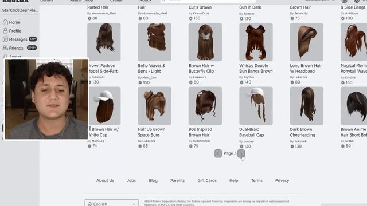Click the Messages icon in the sidebar

pos(5,39)
